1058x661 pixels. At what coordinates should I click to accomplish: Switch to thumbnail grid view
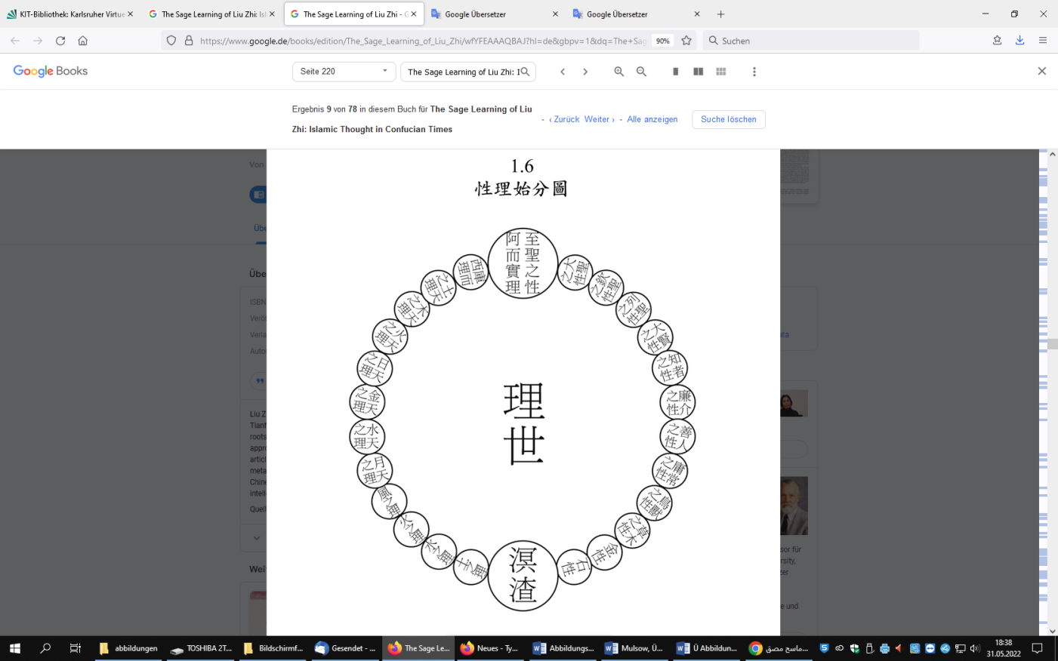[x=721, y=72]
